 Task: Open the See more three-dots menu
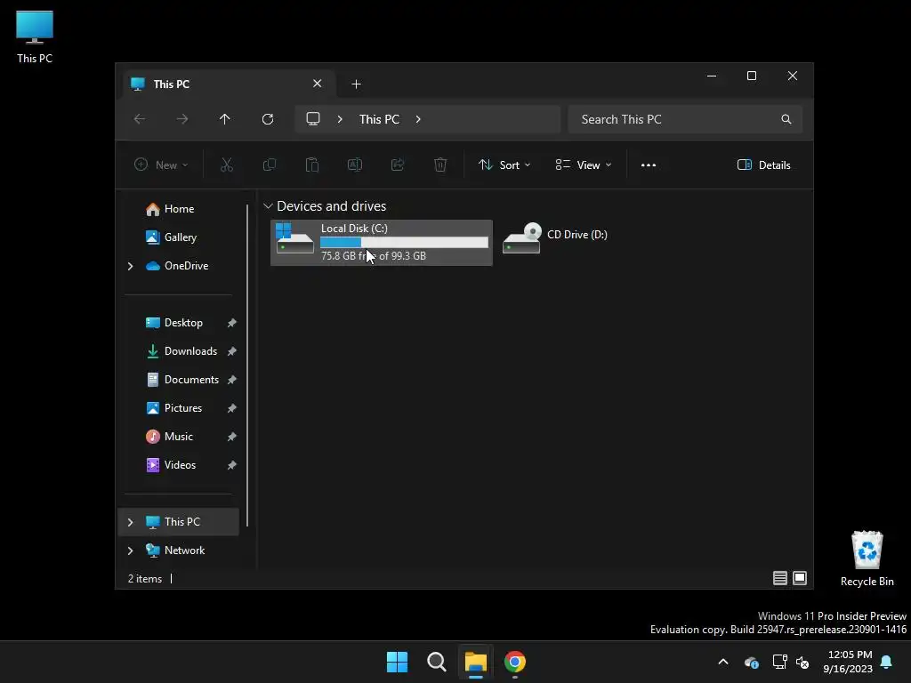pyautogui.click(x=649, y=165)
